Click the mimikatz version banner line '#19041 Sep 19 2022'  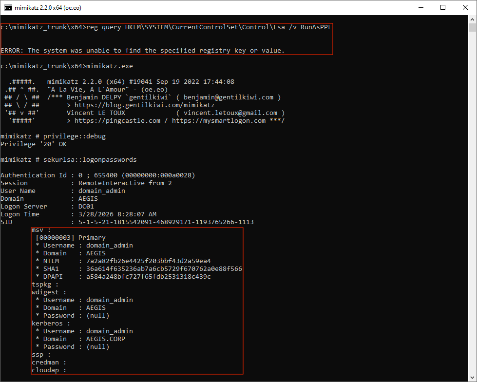point(141,81)
